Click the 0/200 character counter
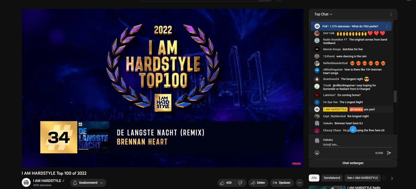The height and width of the screenshot is (189, 416). (379, 153)
